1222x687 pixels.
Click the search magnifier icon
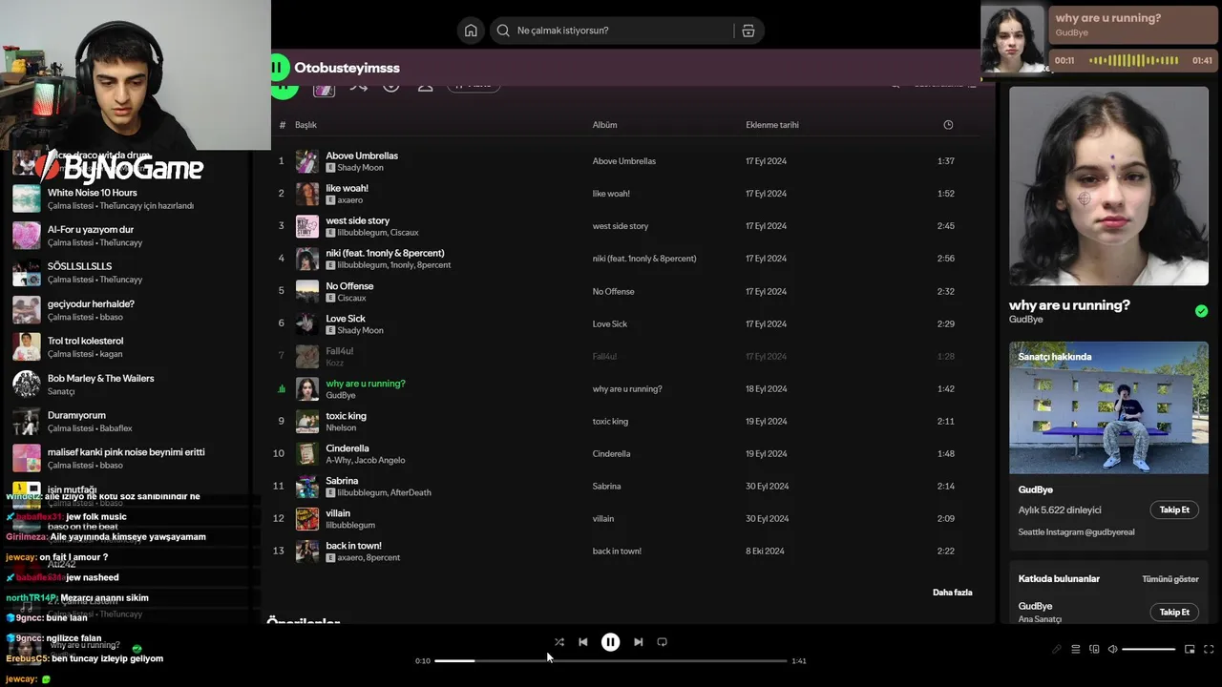(503, 31)
